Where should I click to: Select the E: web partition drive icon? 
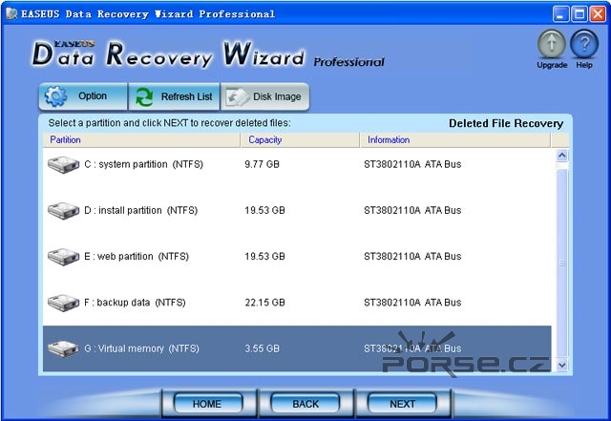(x=64, y=257)
